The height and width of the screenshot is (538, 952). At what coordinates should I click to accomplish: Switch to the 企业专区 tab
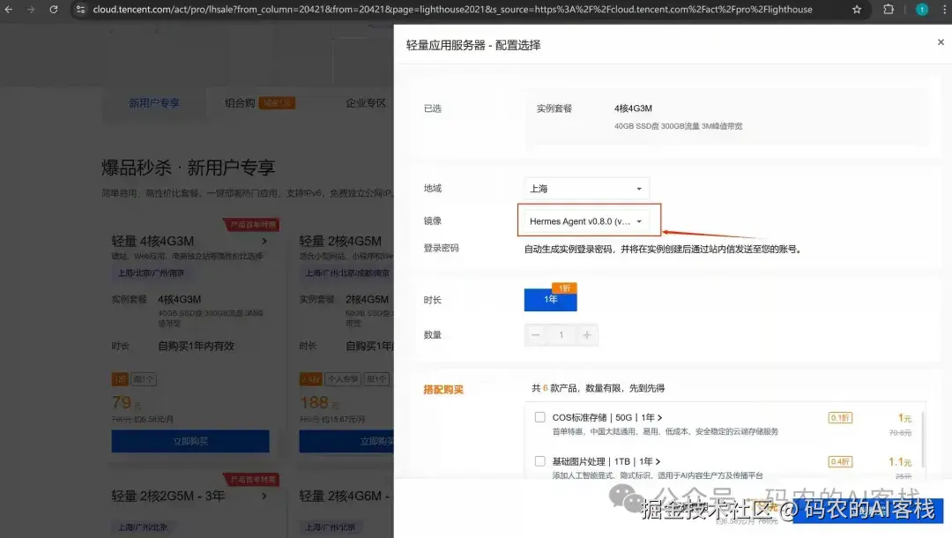366,102
